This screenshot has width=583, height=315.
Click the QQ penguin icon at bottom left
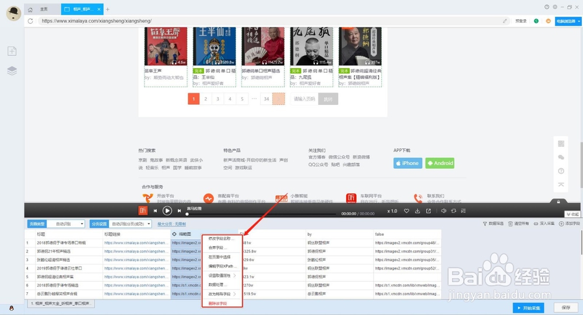tap(11, 308)
